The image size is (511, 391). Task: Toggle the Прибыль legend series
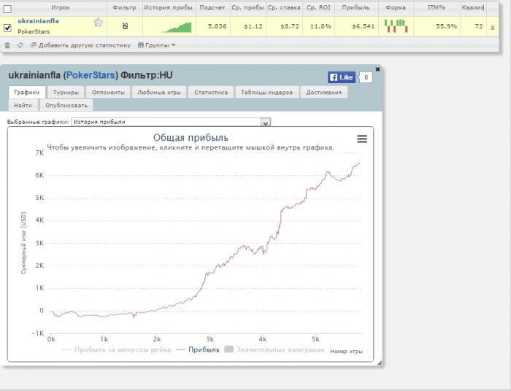(198, 350)
